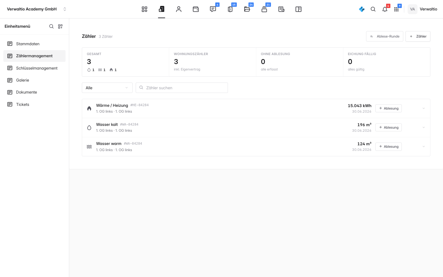Image resolution: width=443 pixels, height=277 pixels.
Task: Click the blue pinwheel assistant icon
Action: [362, 9]
